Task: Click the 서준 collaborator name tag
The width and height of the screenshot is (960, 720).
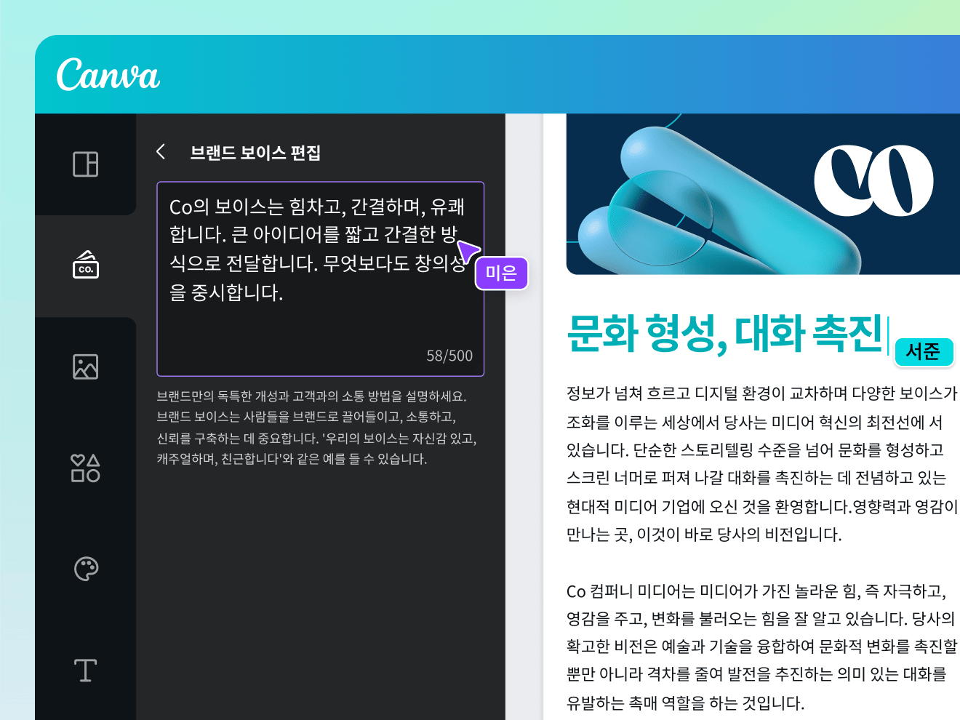Action: 924,352
